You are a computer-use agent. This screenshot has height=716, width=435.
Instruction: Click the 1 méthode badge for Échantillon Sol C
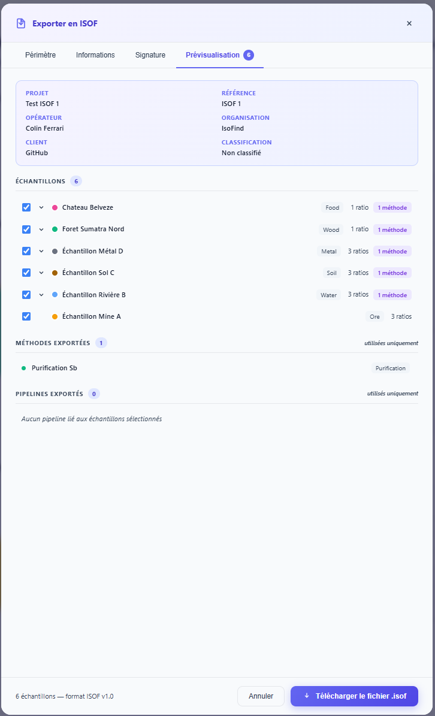coord(392,273)
